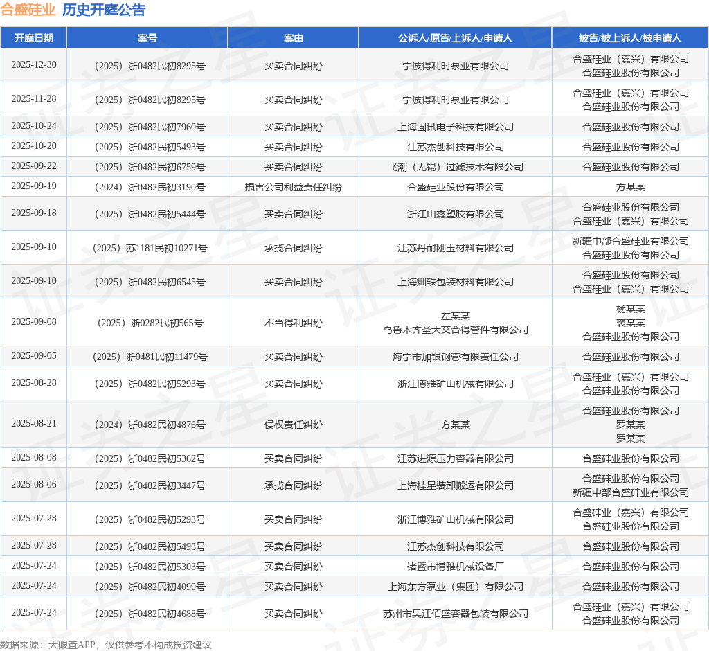Click plaintiff 江苏丹耐刚玉材料有限公司

pyautogui.click(x=456, y=248)
